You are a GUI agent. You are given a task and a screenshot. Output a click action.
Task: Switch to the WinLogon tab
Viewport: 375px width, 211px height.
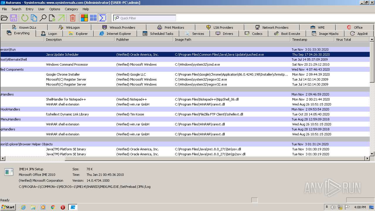tap(69, 27)
